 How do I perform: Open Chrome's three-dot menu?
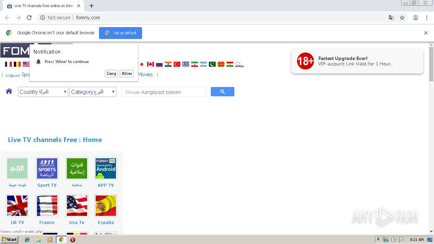coord(427,18)
